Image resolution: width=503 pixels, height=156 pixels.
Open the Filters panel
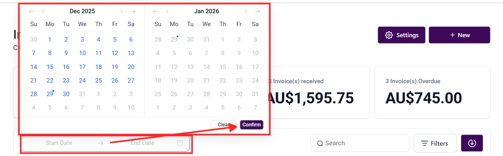tap(435, 143)
